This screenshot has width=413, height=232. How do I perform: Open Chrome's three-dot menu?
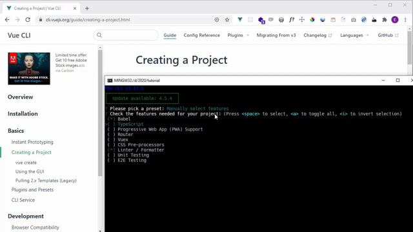(405, 20)
